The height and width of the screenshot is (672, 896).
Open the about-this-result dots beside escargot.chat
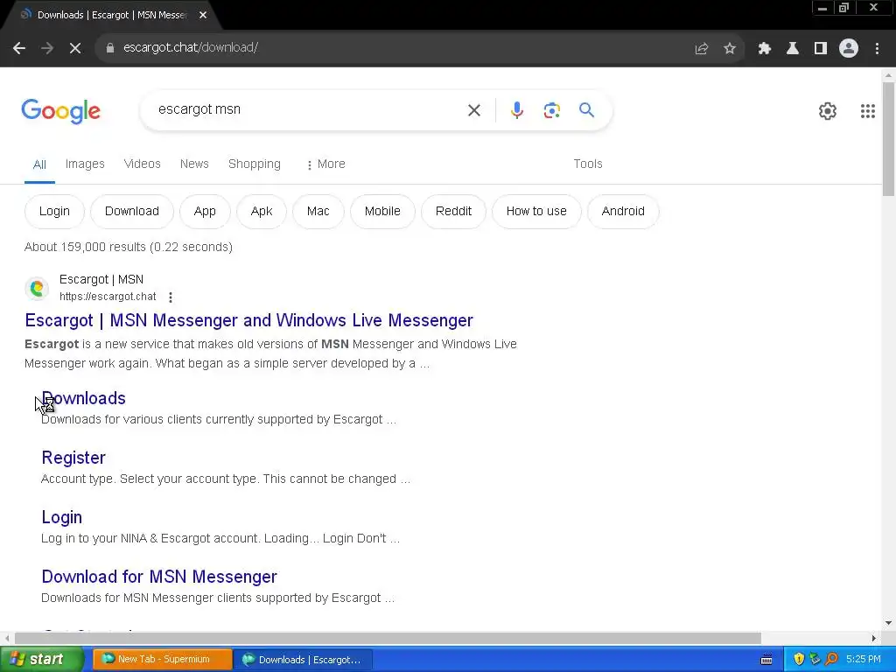171,297
